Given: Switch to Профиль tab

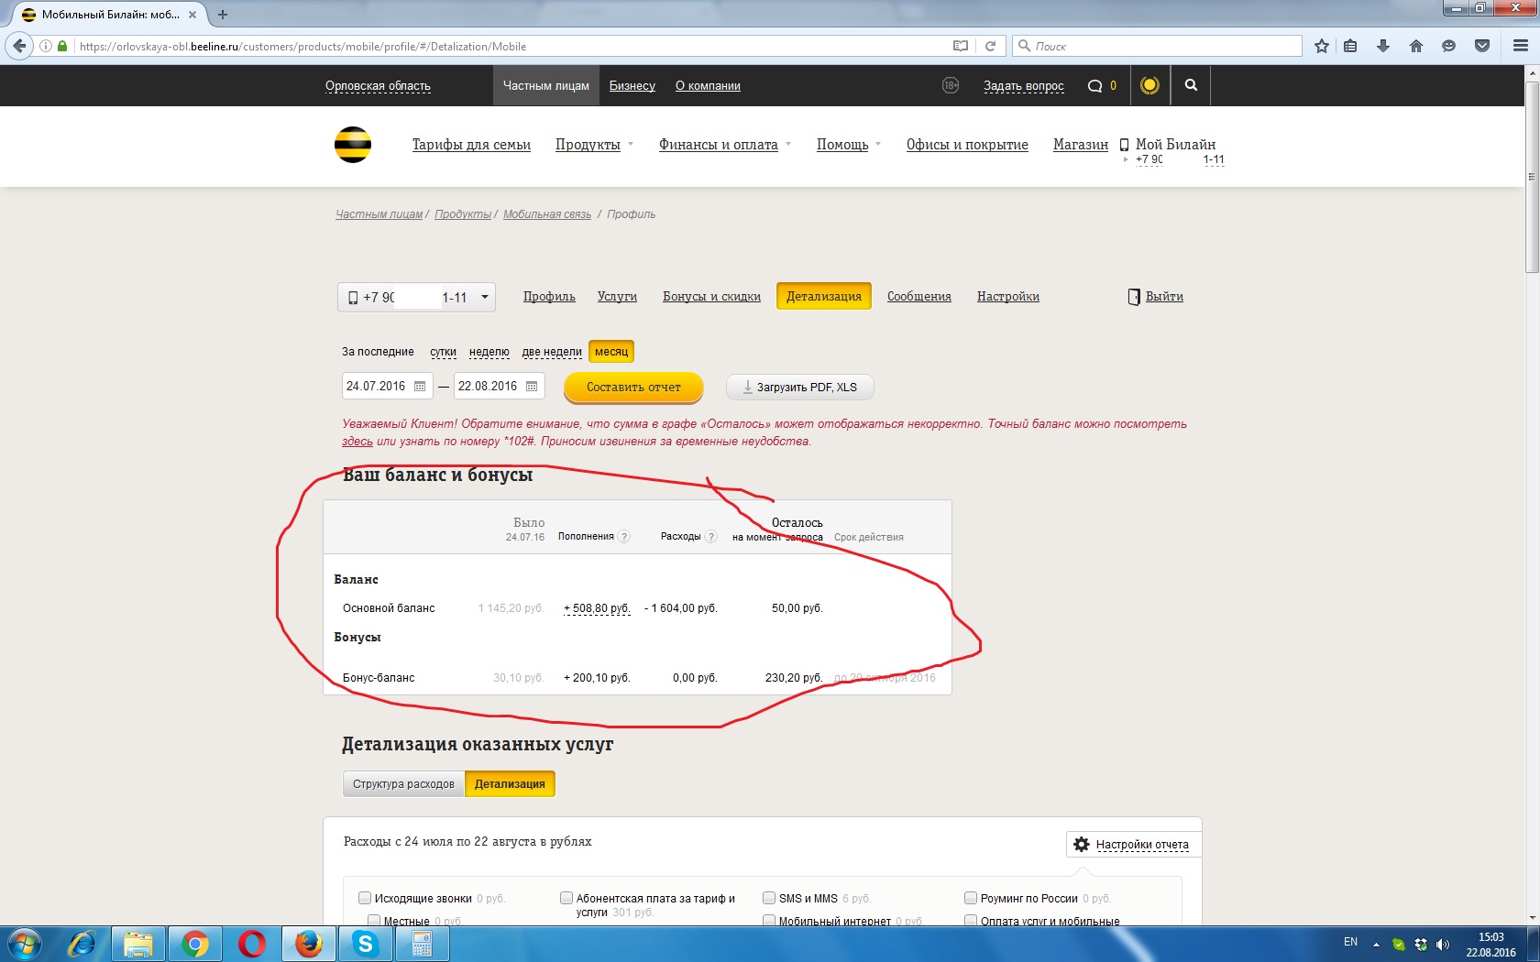Looking at the screenshot, I should pyautogui.click(x=549, y=297).
